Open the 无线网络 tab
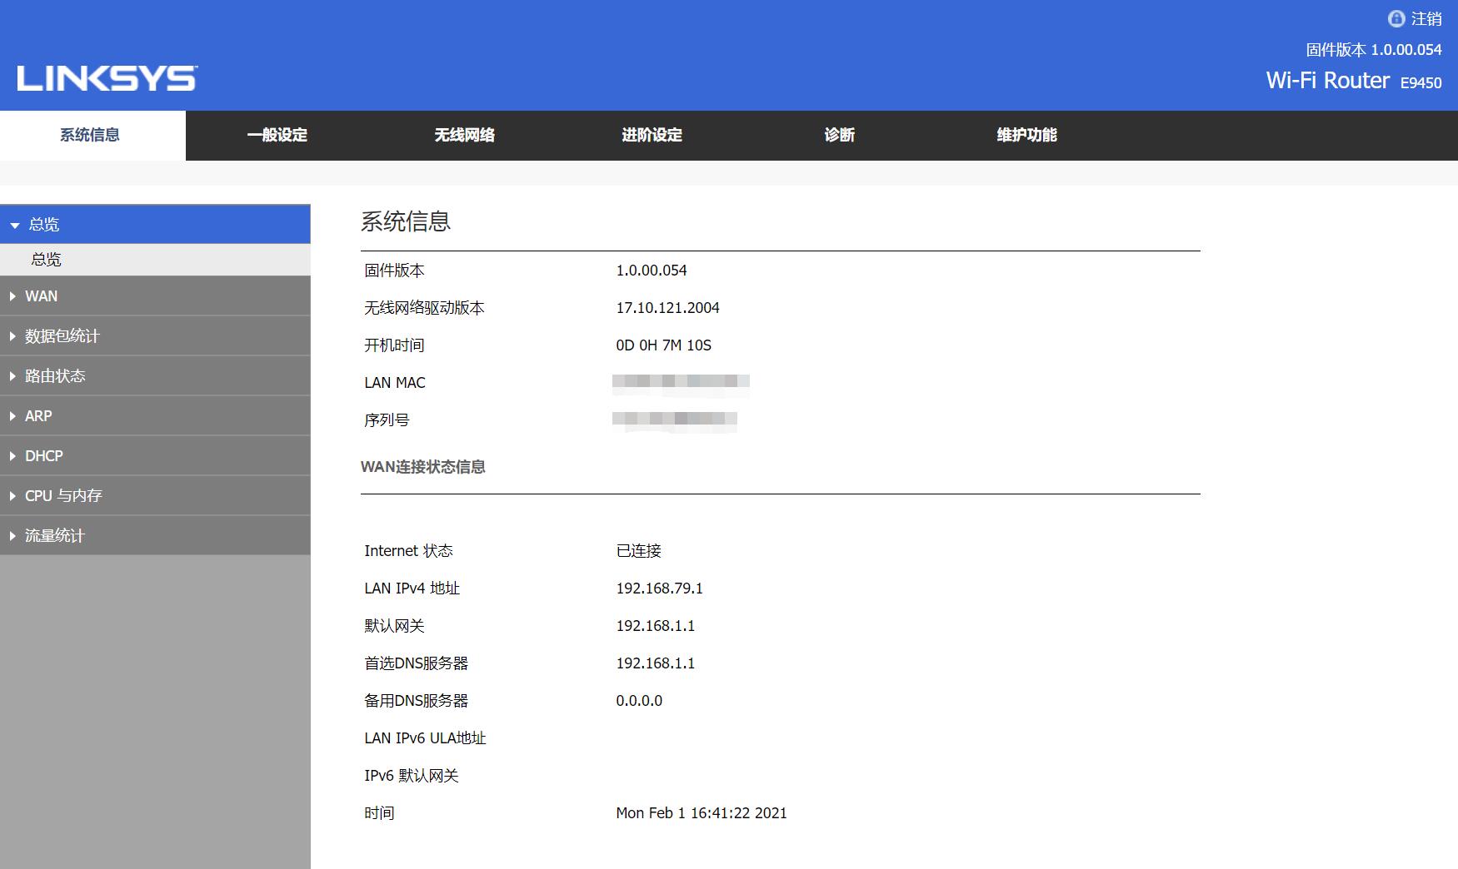This screenshot has height=869, width=1458. click(464, 135)
